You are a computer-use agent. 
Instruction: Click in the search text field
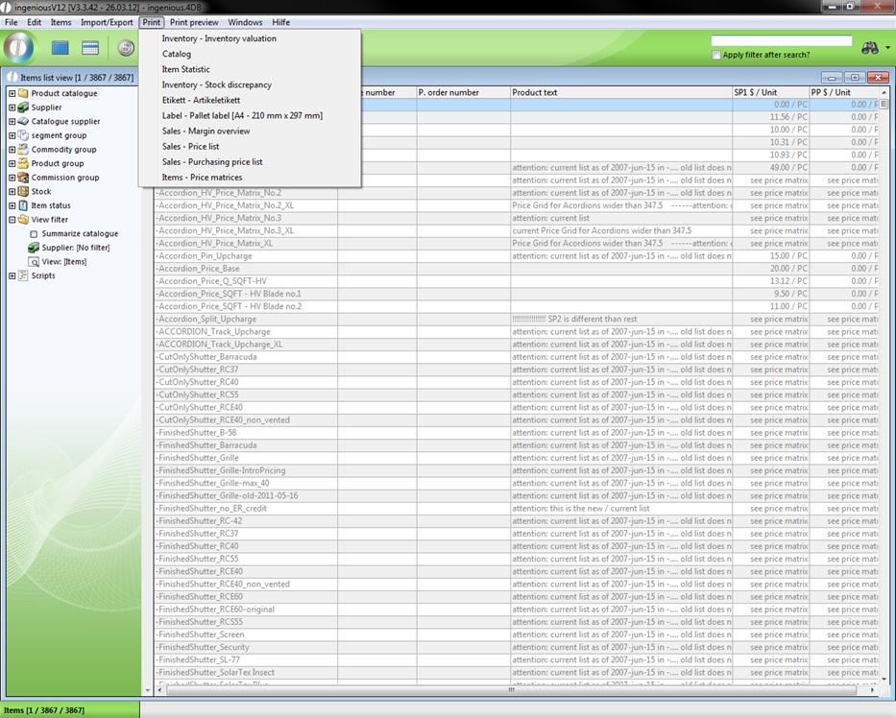(781, 41)
